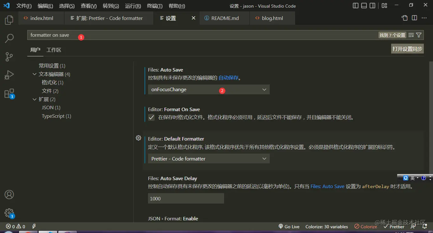
Task: Open the 查看(V) menu
Action: pyautogui.click(x=89, y=6)
